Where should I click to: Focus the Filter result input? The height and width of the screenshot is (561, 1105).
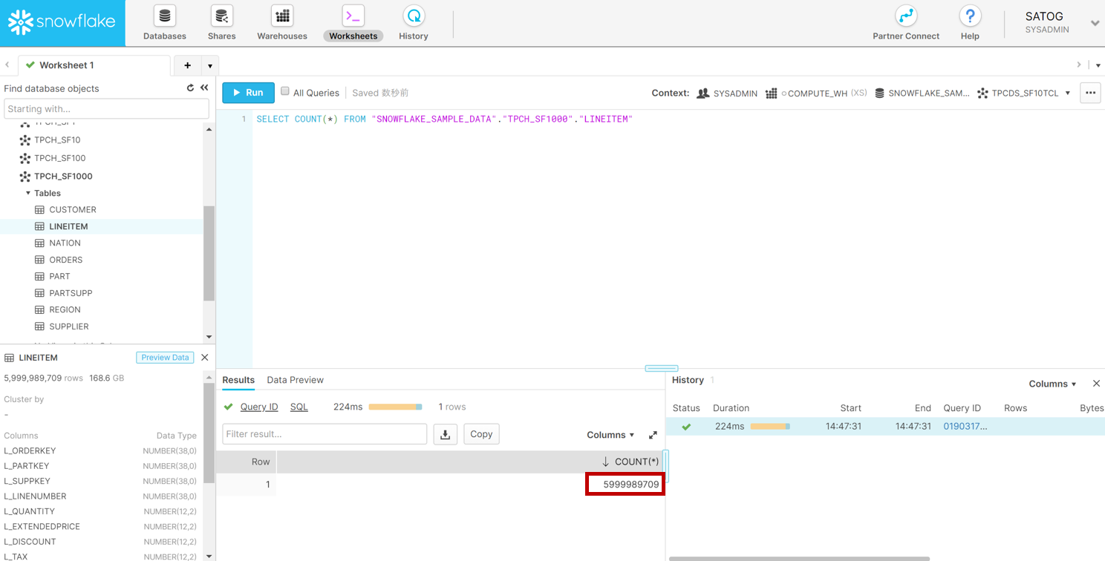325,434
